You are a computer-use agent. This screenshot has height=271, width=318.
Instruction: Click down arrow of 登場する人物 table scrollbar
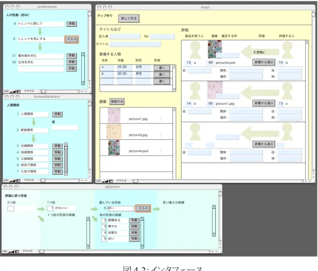174,90
